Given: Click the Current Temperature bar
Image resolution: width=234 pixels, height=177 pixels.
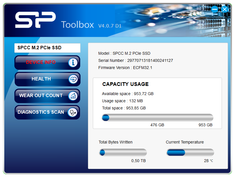Looking at the screenshot, I should 190,152.
